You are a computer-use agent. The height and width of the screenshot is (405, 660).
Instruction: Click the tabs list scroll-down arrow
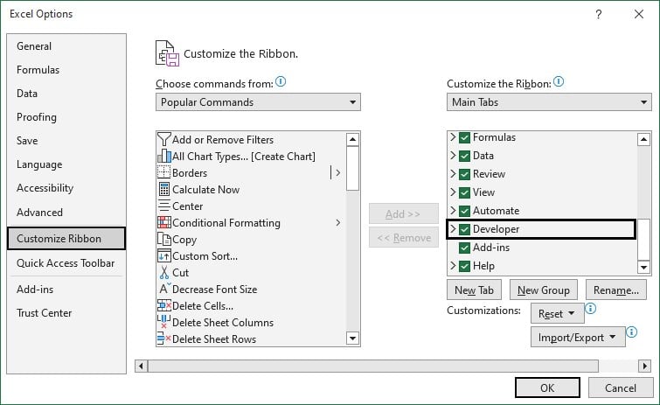643,267
